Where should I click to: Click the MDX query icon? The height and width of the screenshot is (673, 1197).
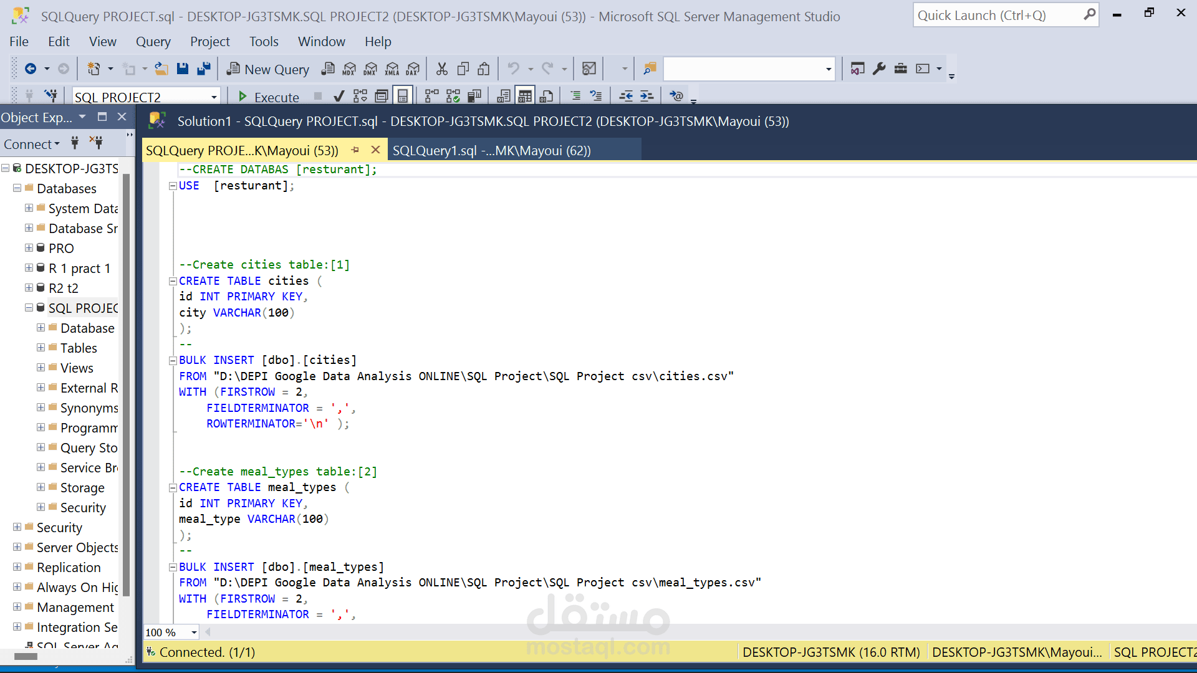tap(349, 69)
